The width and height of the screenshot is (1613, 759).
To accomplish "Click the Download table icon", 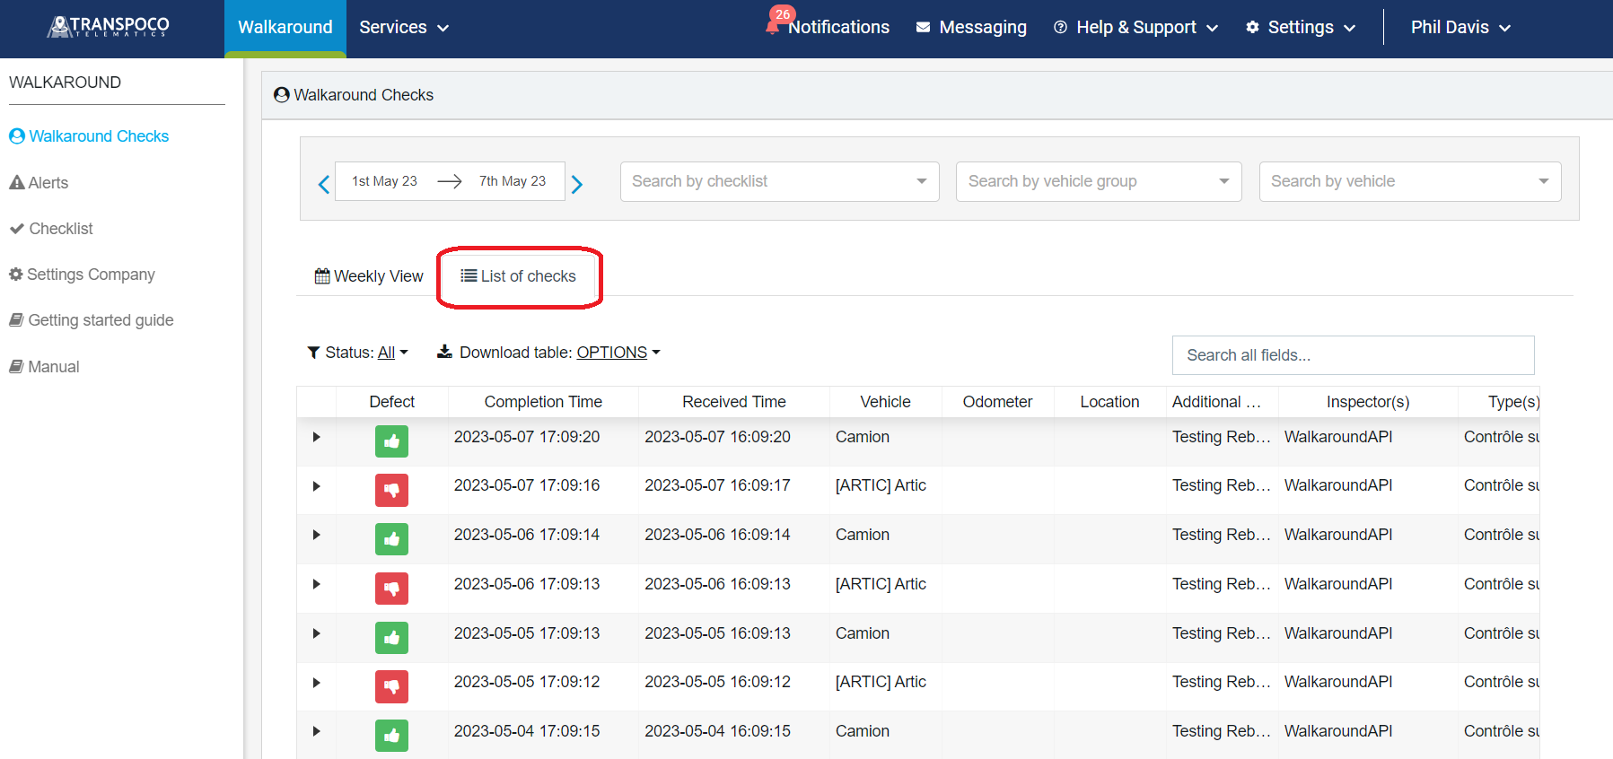I will point(444,352).
